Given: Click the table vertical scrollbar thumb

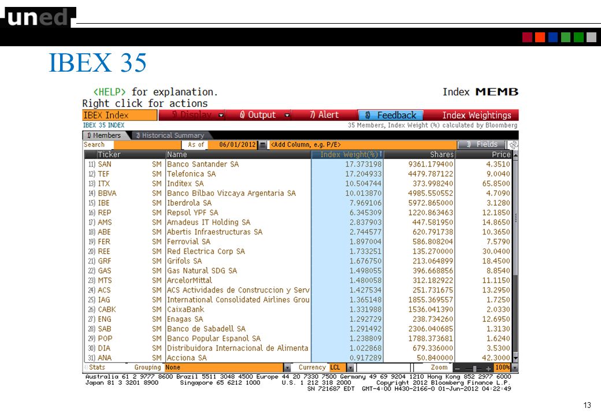Looking at the screenshot, I should pyautogui.click(x=515, y=218).
